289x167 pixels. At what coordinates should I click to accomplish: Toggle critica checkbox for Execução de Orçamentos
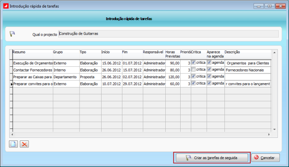pyautogui.click(x=193, y=63)
